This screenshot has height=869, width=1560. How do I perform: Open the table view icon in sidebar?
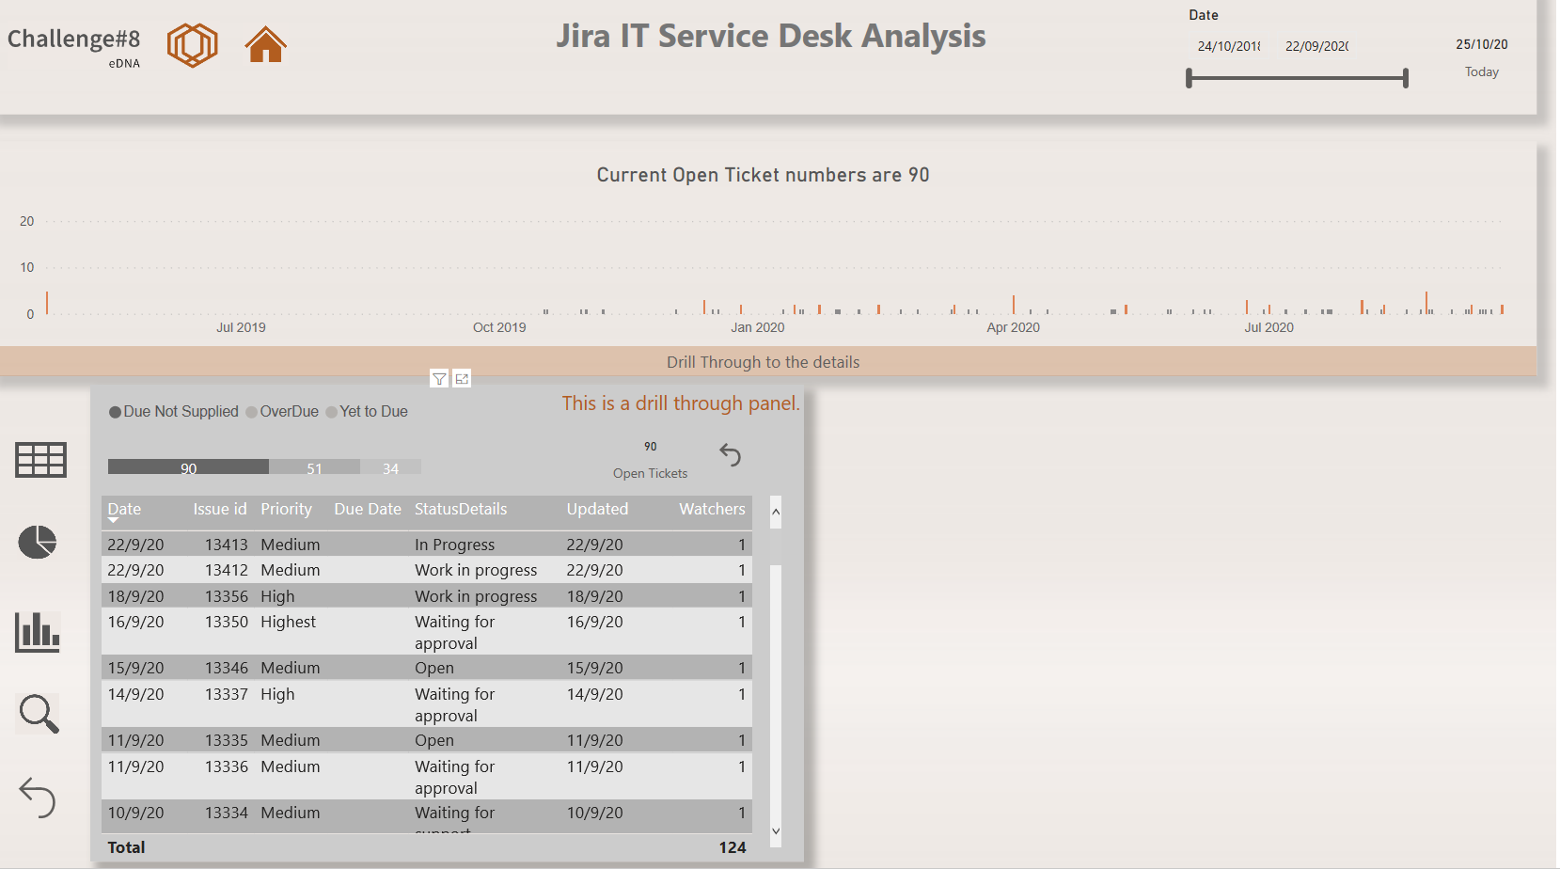(40, 460)
